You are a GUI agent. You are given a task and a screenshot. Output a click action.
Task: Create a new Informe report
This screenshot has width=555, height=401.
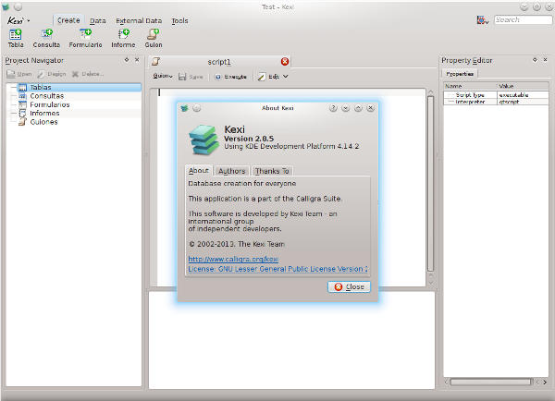[123, 38]
